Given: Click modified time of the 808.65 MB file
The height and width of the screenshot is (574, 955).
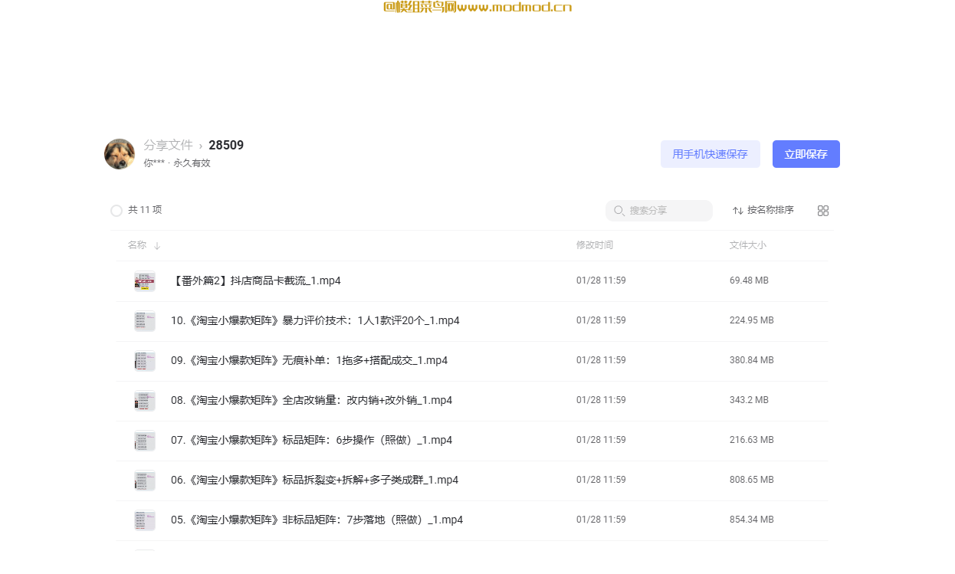Looking at the screenshot, I should click(x=601, y=480).
